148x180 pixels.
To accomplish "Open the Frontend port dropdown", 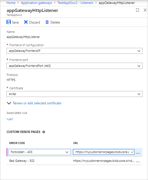I will [x=74, y=66].
